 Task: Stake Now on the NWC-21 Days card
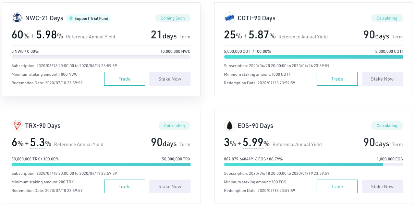[170, 79]
